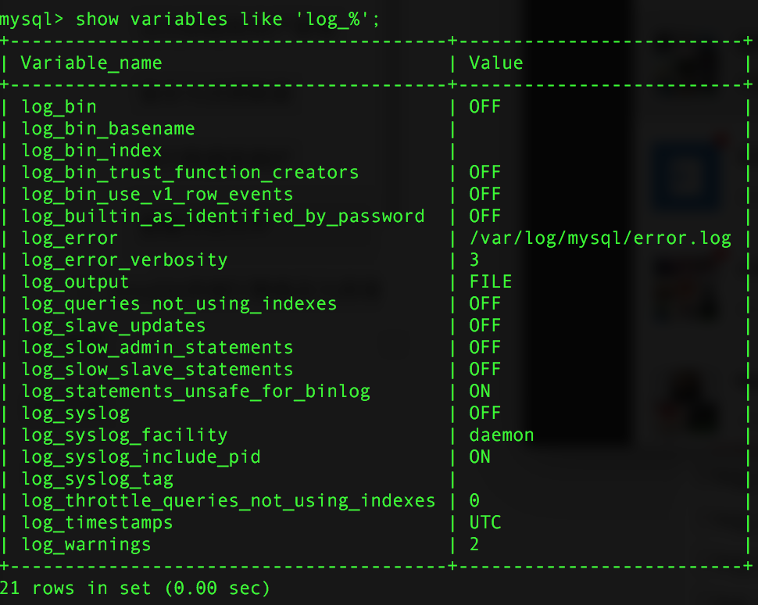
Task: Click the daemon value for log_syslog_facility
Action: tap(502, 435)
